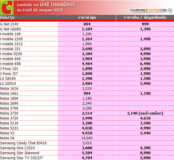Select the Nokia 2700 row name

point(9,108)
